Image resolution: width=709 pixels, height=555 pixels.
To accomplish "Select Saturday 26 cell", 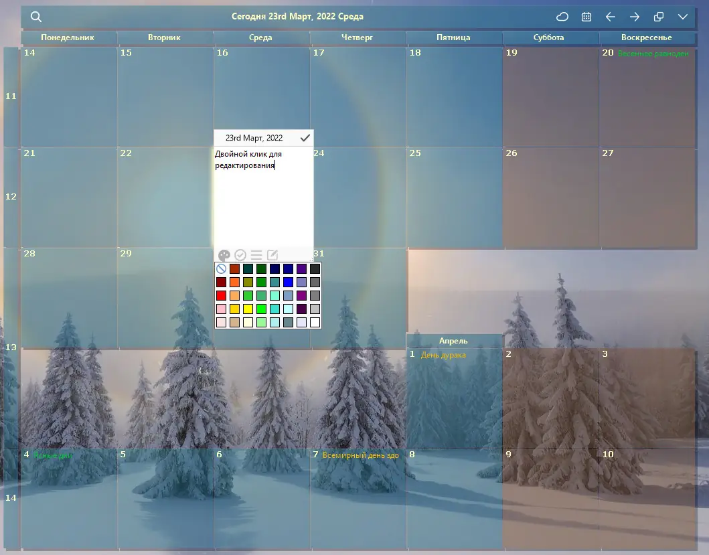I will point(551,197).
